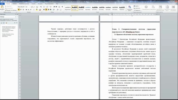
Task: Apply the Название (Title) style
Action: 122,8
